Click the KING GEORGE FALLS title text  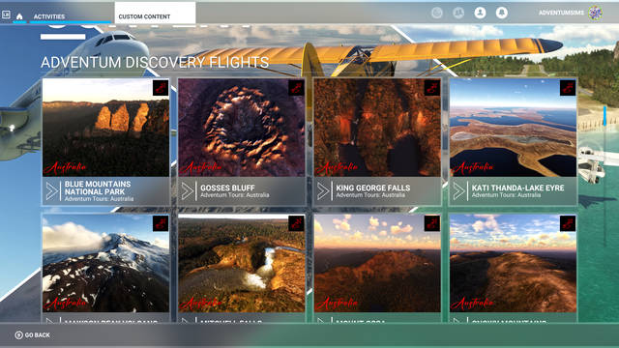pos(373,188)
